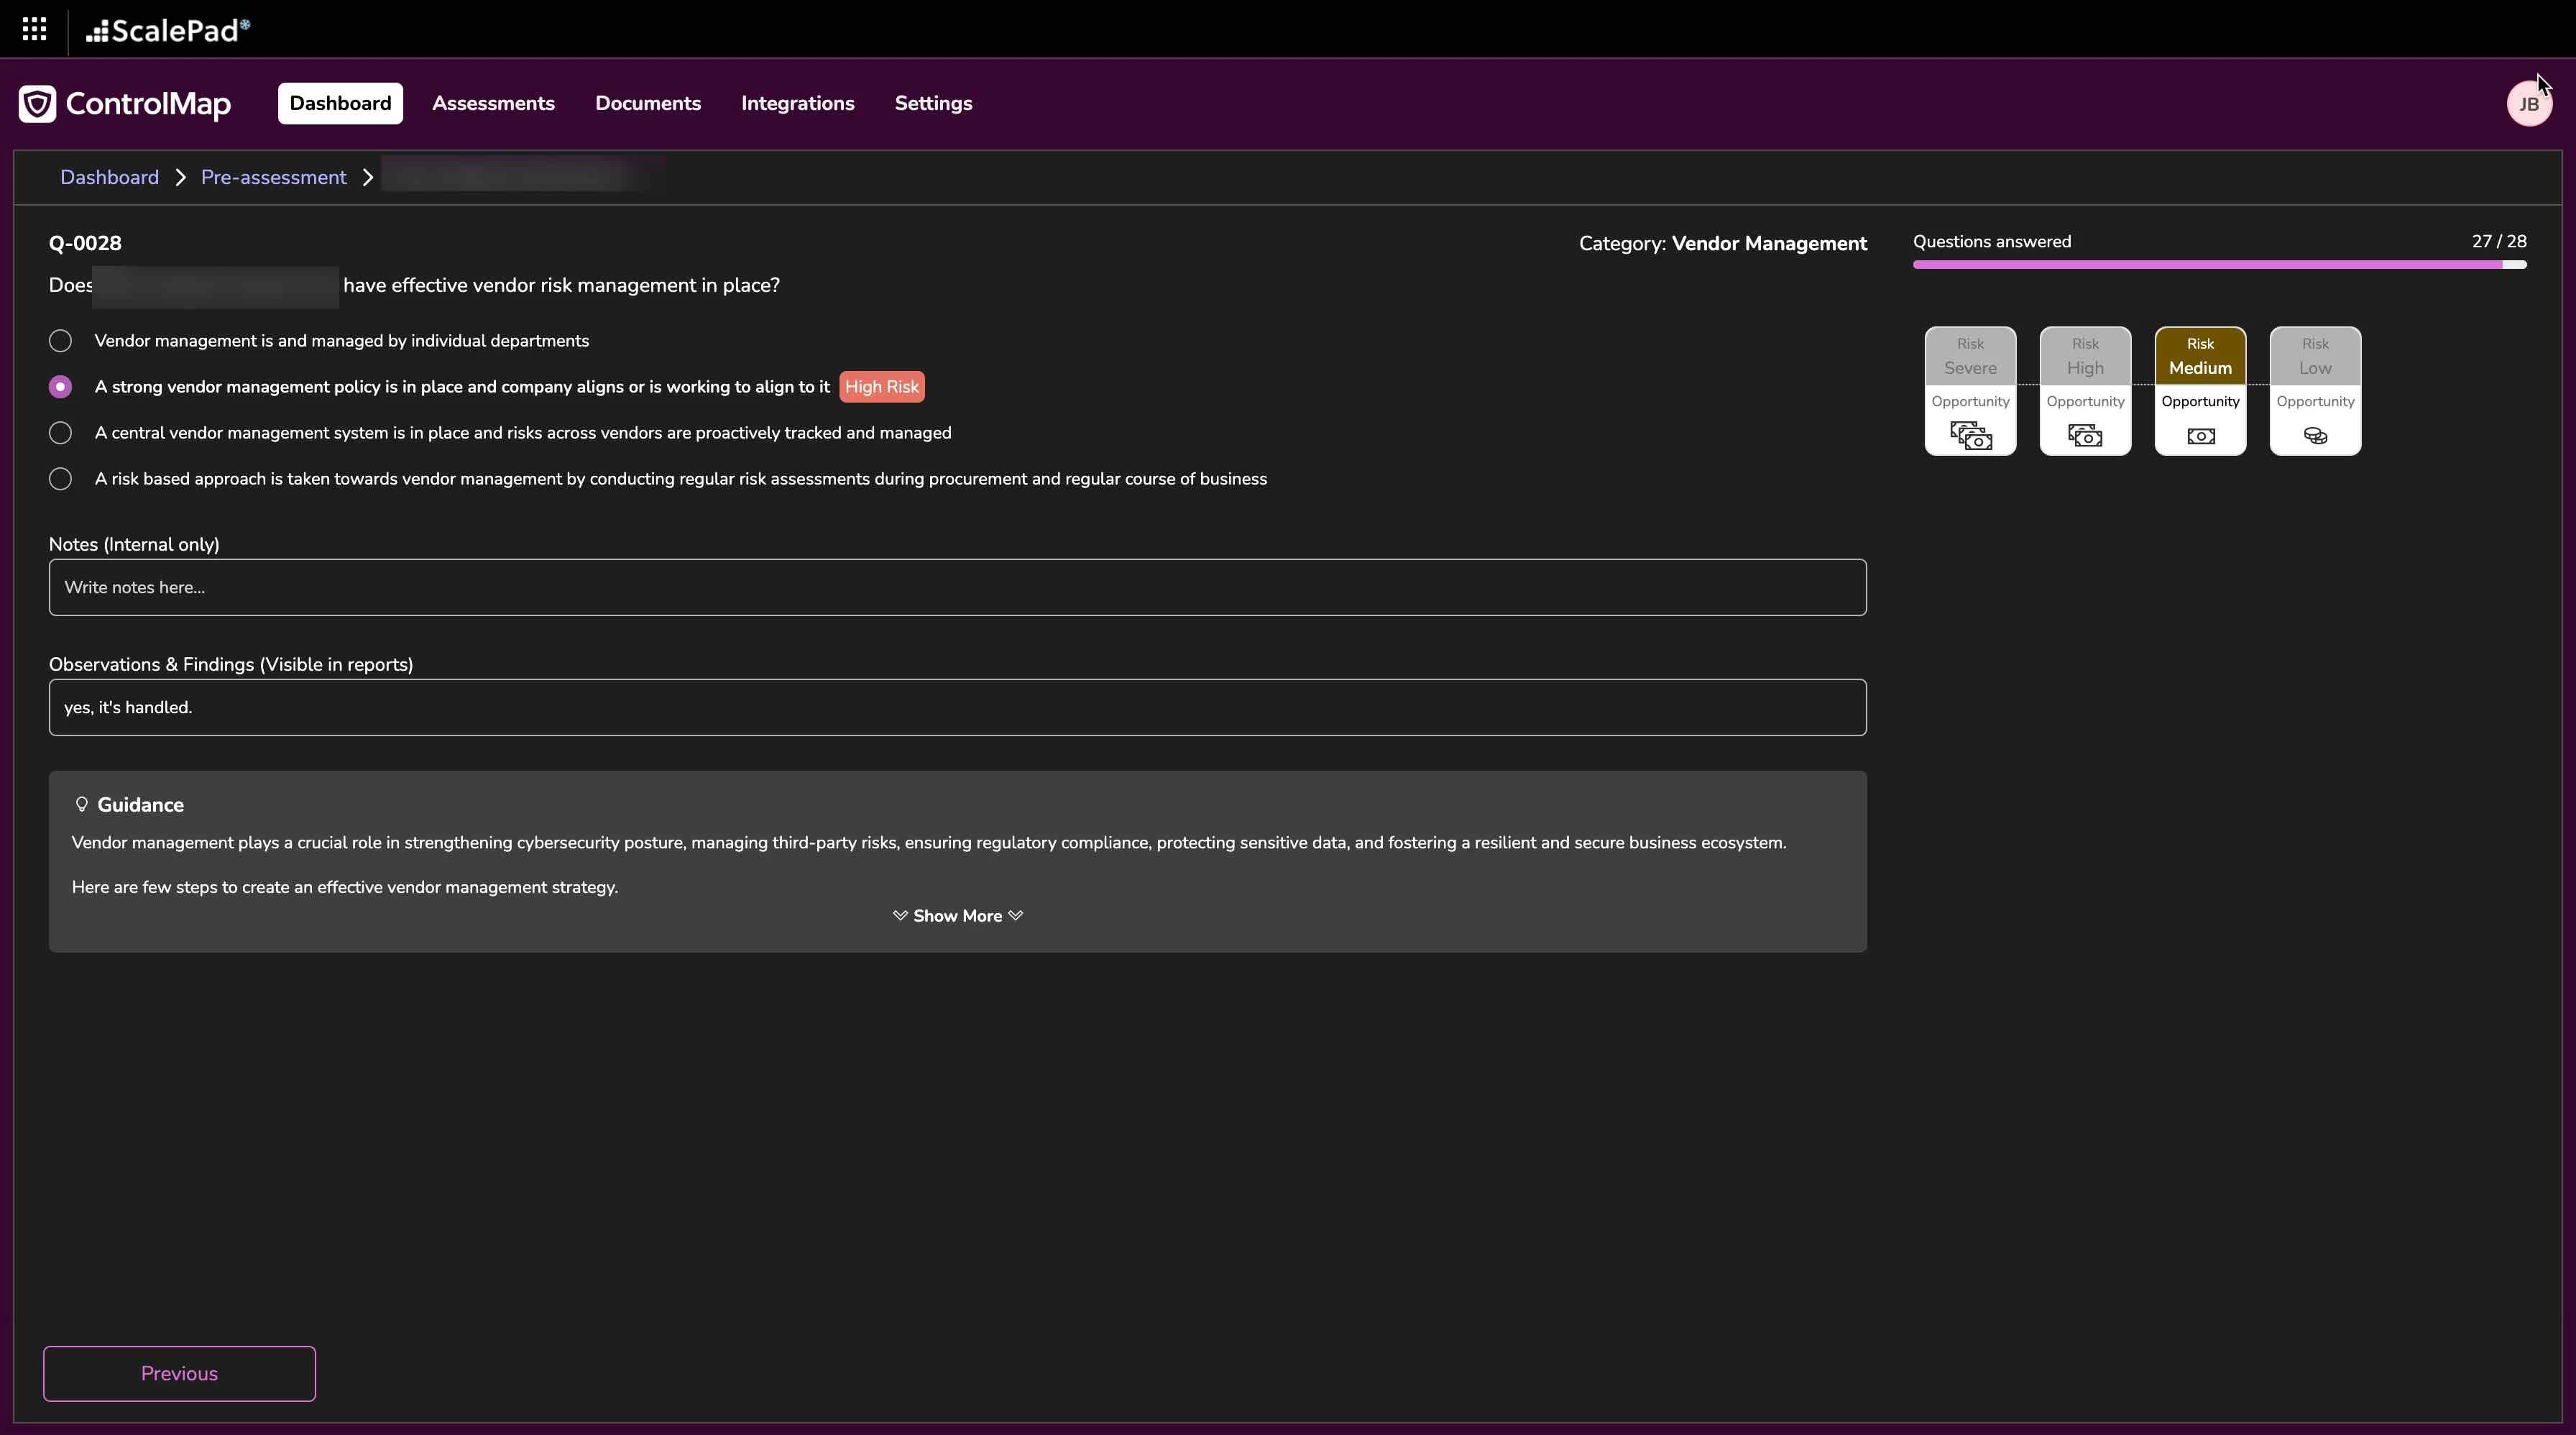Focus the internal Notes input field
Image resolution: width=2576 pixels, height=1435 pixels.
tap(957, 588)
